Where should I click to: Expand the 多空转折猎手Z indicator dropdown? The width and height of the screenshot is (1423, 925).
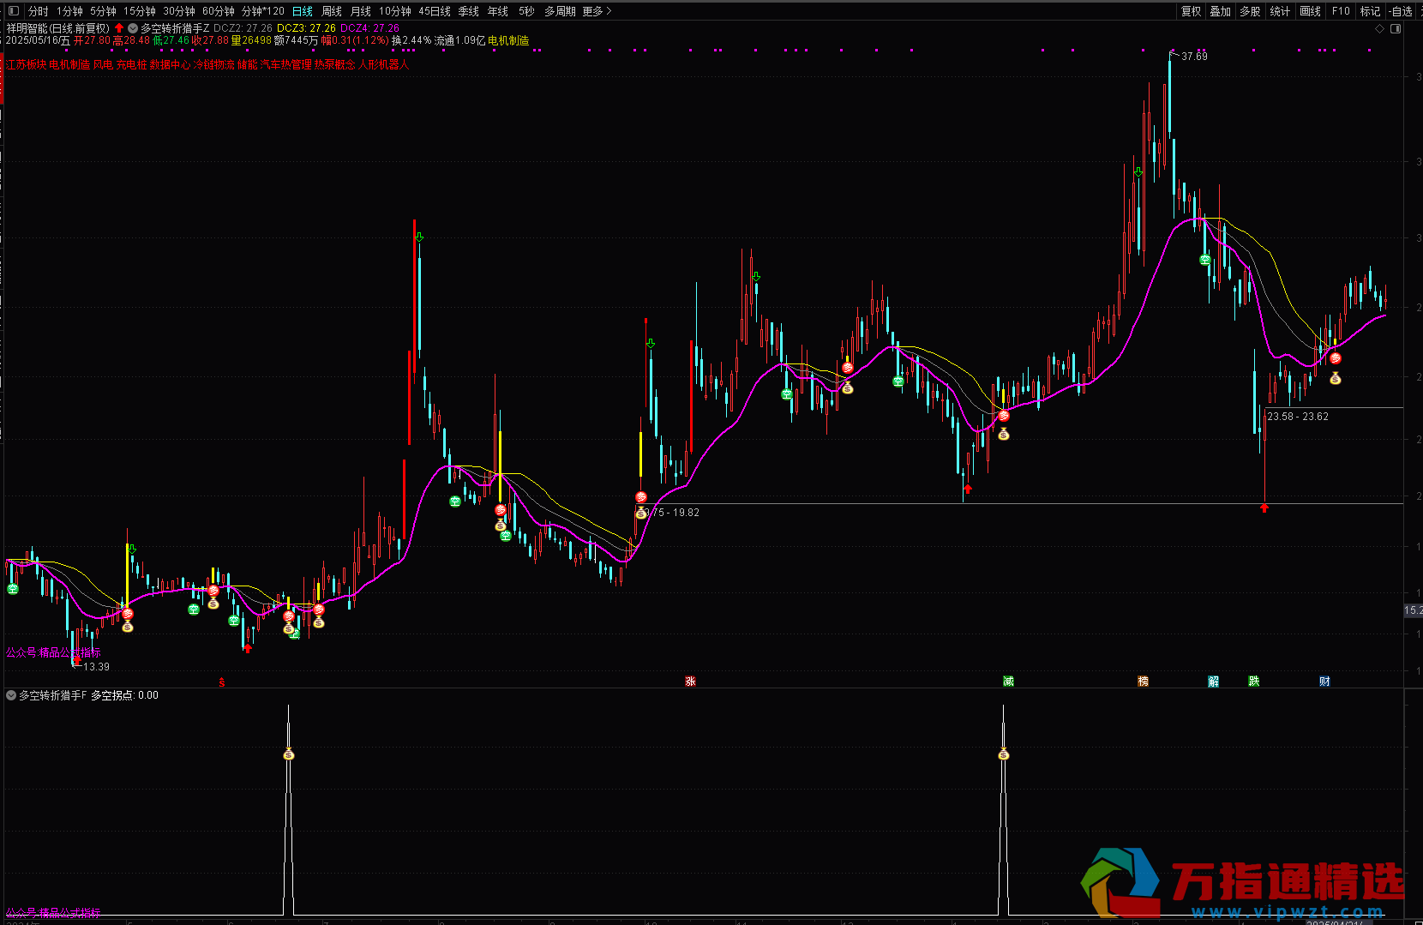[133, 28]
